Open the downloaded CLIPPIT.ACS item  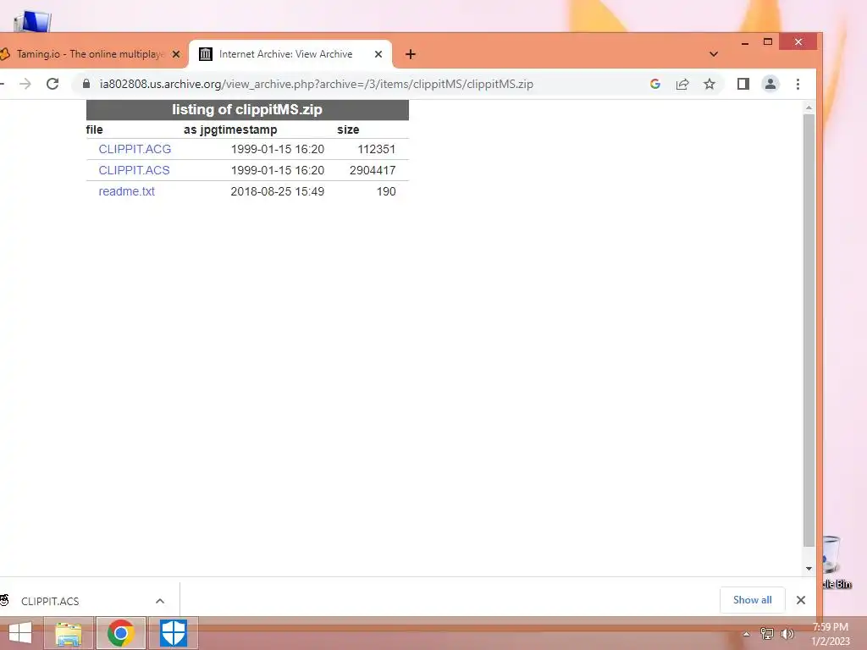click(x=50, y=601)
